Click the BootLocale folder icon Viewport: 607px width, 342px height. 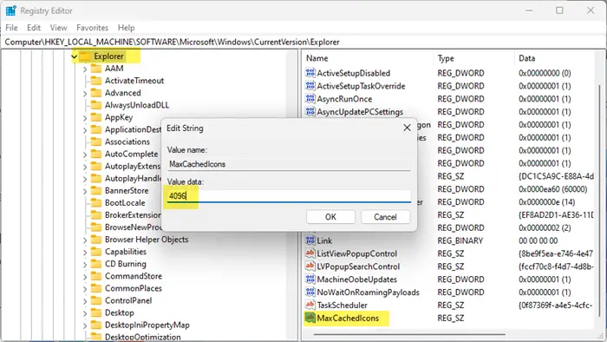pos(96,203)
